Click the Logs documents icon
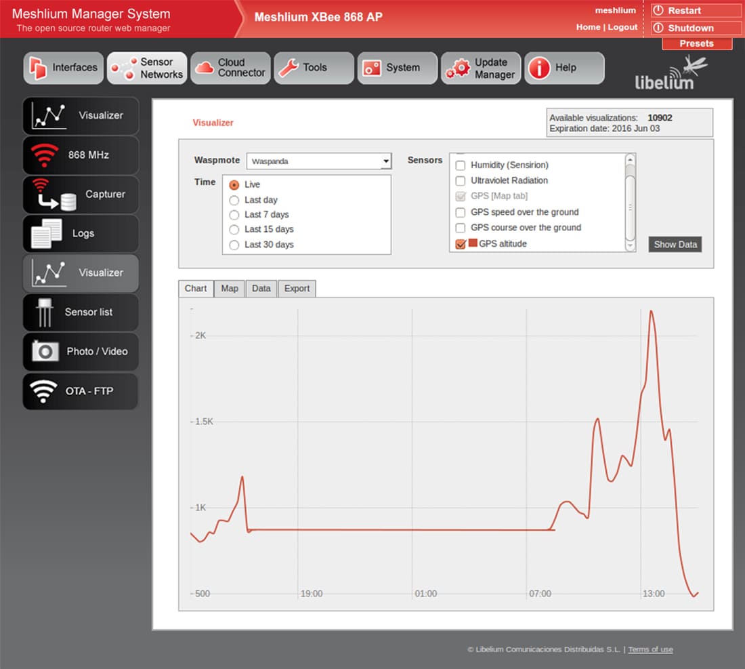745x669 pixels. 46,233
